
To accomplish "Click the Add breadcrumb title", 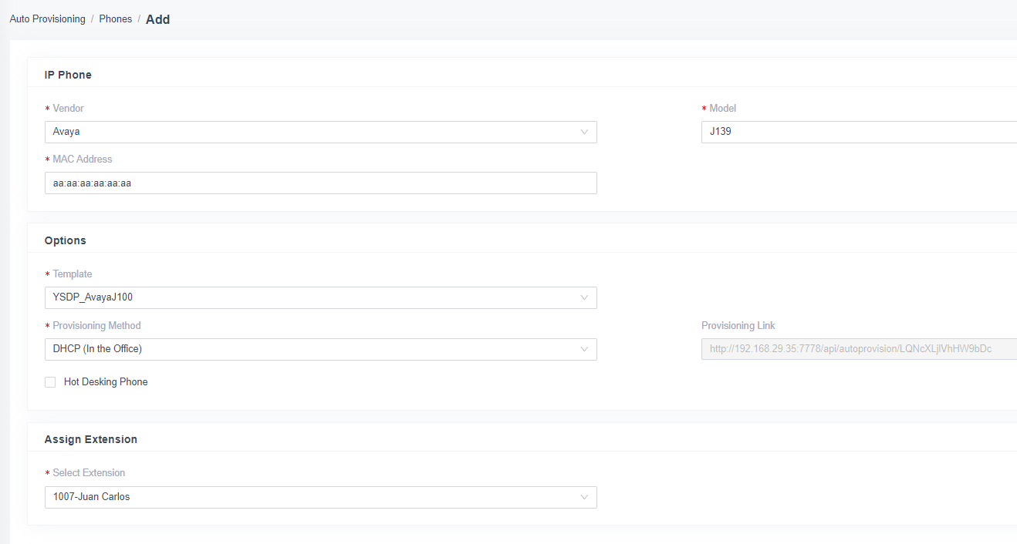I will [158, 19].
